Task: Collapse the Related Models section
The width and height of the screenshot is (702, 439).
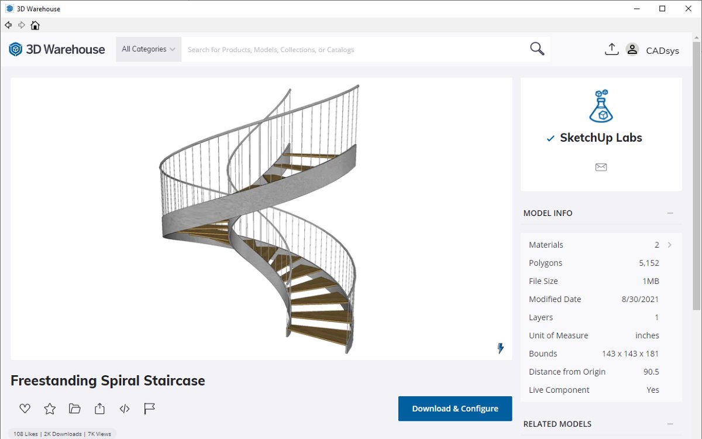Action: [670, 424]
